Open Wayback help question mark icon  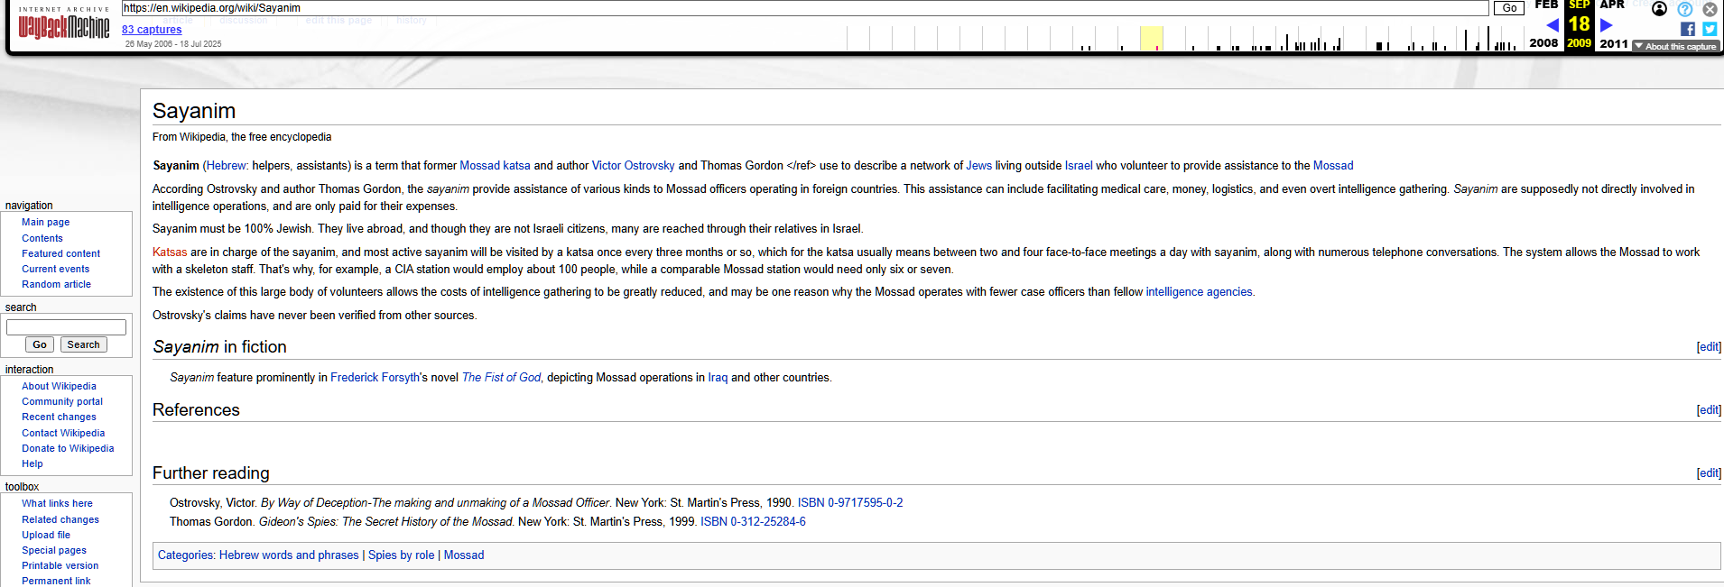pos(1684,9)
